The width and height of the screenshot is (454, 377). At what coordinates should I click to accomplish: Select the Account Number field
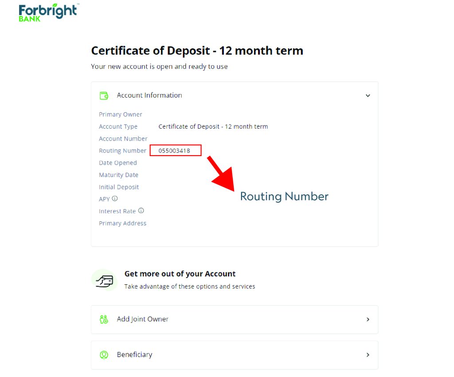(x=123, y=138)
